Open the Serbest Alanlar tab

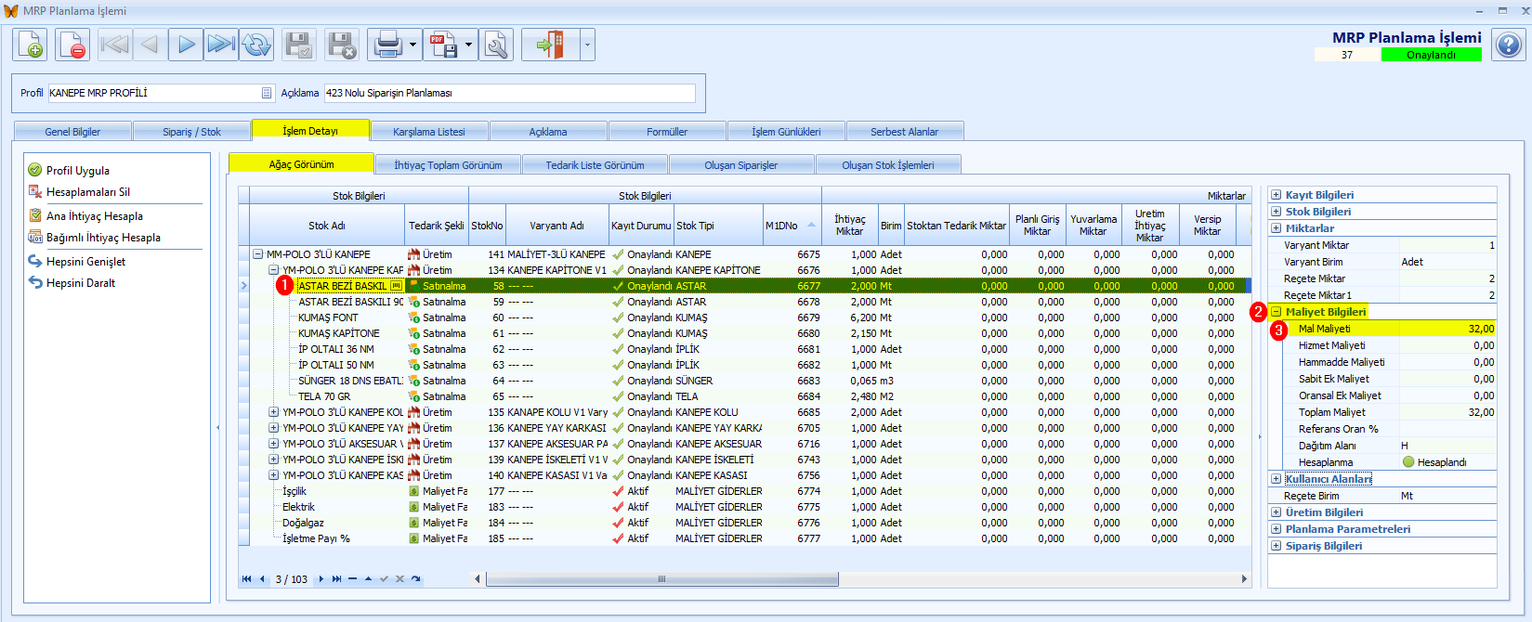tap(904, 132)
